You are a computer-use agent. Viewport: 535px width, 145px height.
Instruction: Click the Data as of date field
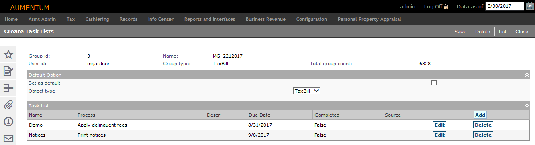(504, 6)
